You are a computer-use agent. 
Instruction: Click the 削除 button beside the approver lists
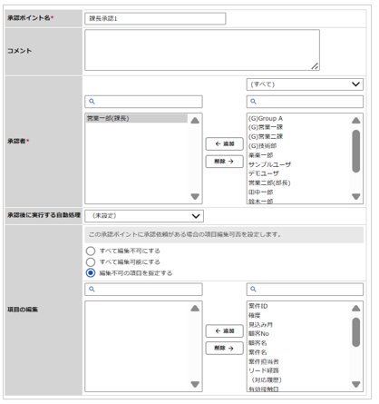click(x=224, y=162)
